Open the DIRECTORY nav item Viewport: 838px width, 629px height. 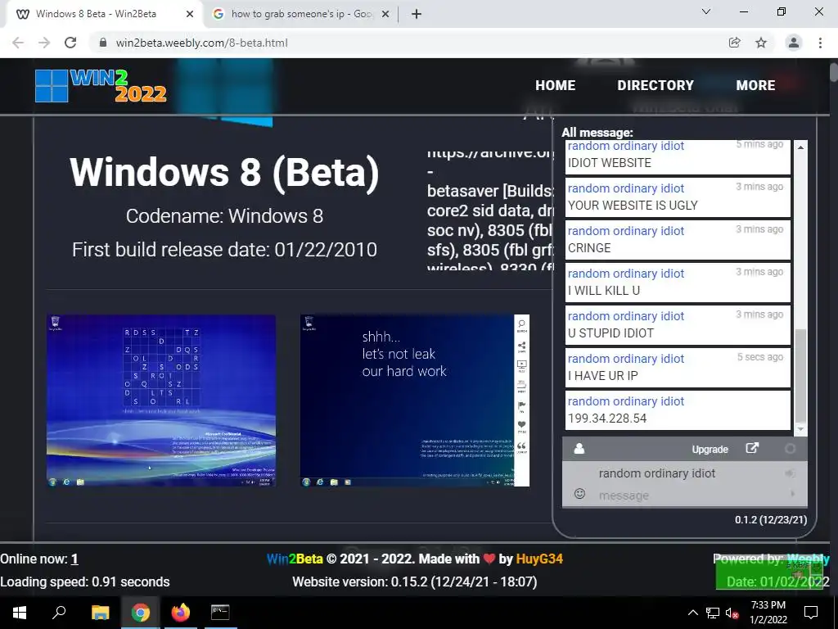pyautogui.click(x=656, y=85)
